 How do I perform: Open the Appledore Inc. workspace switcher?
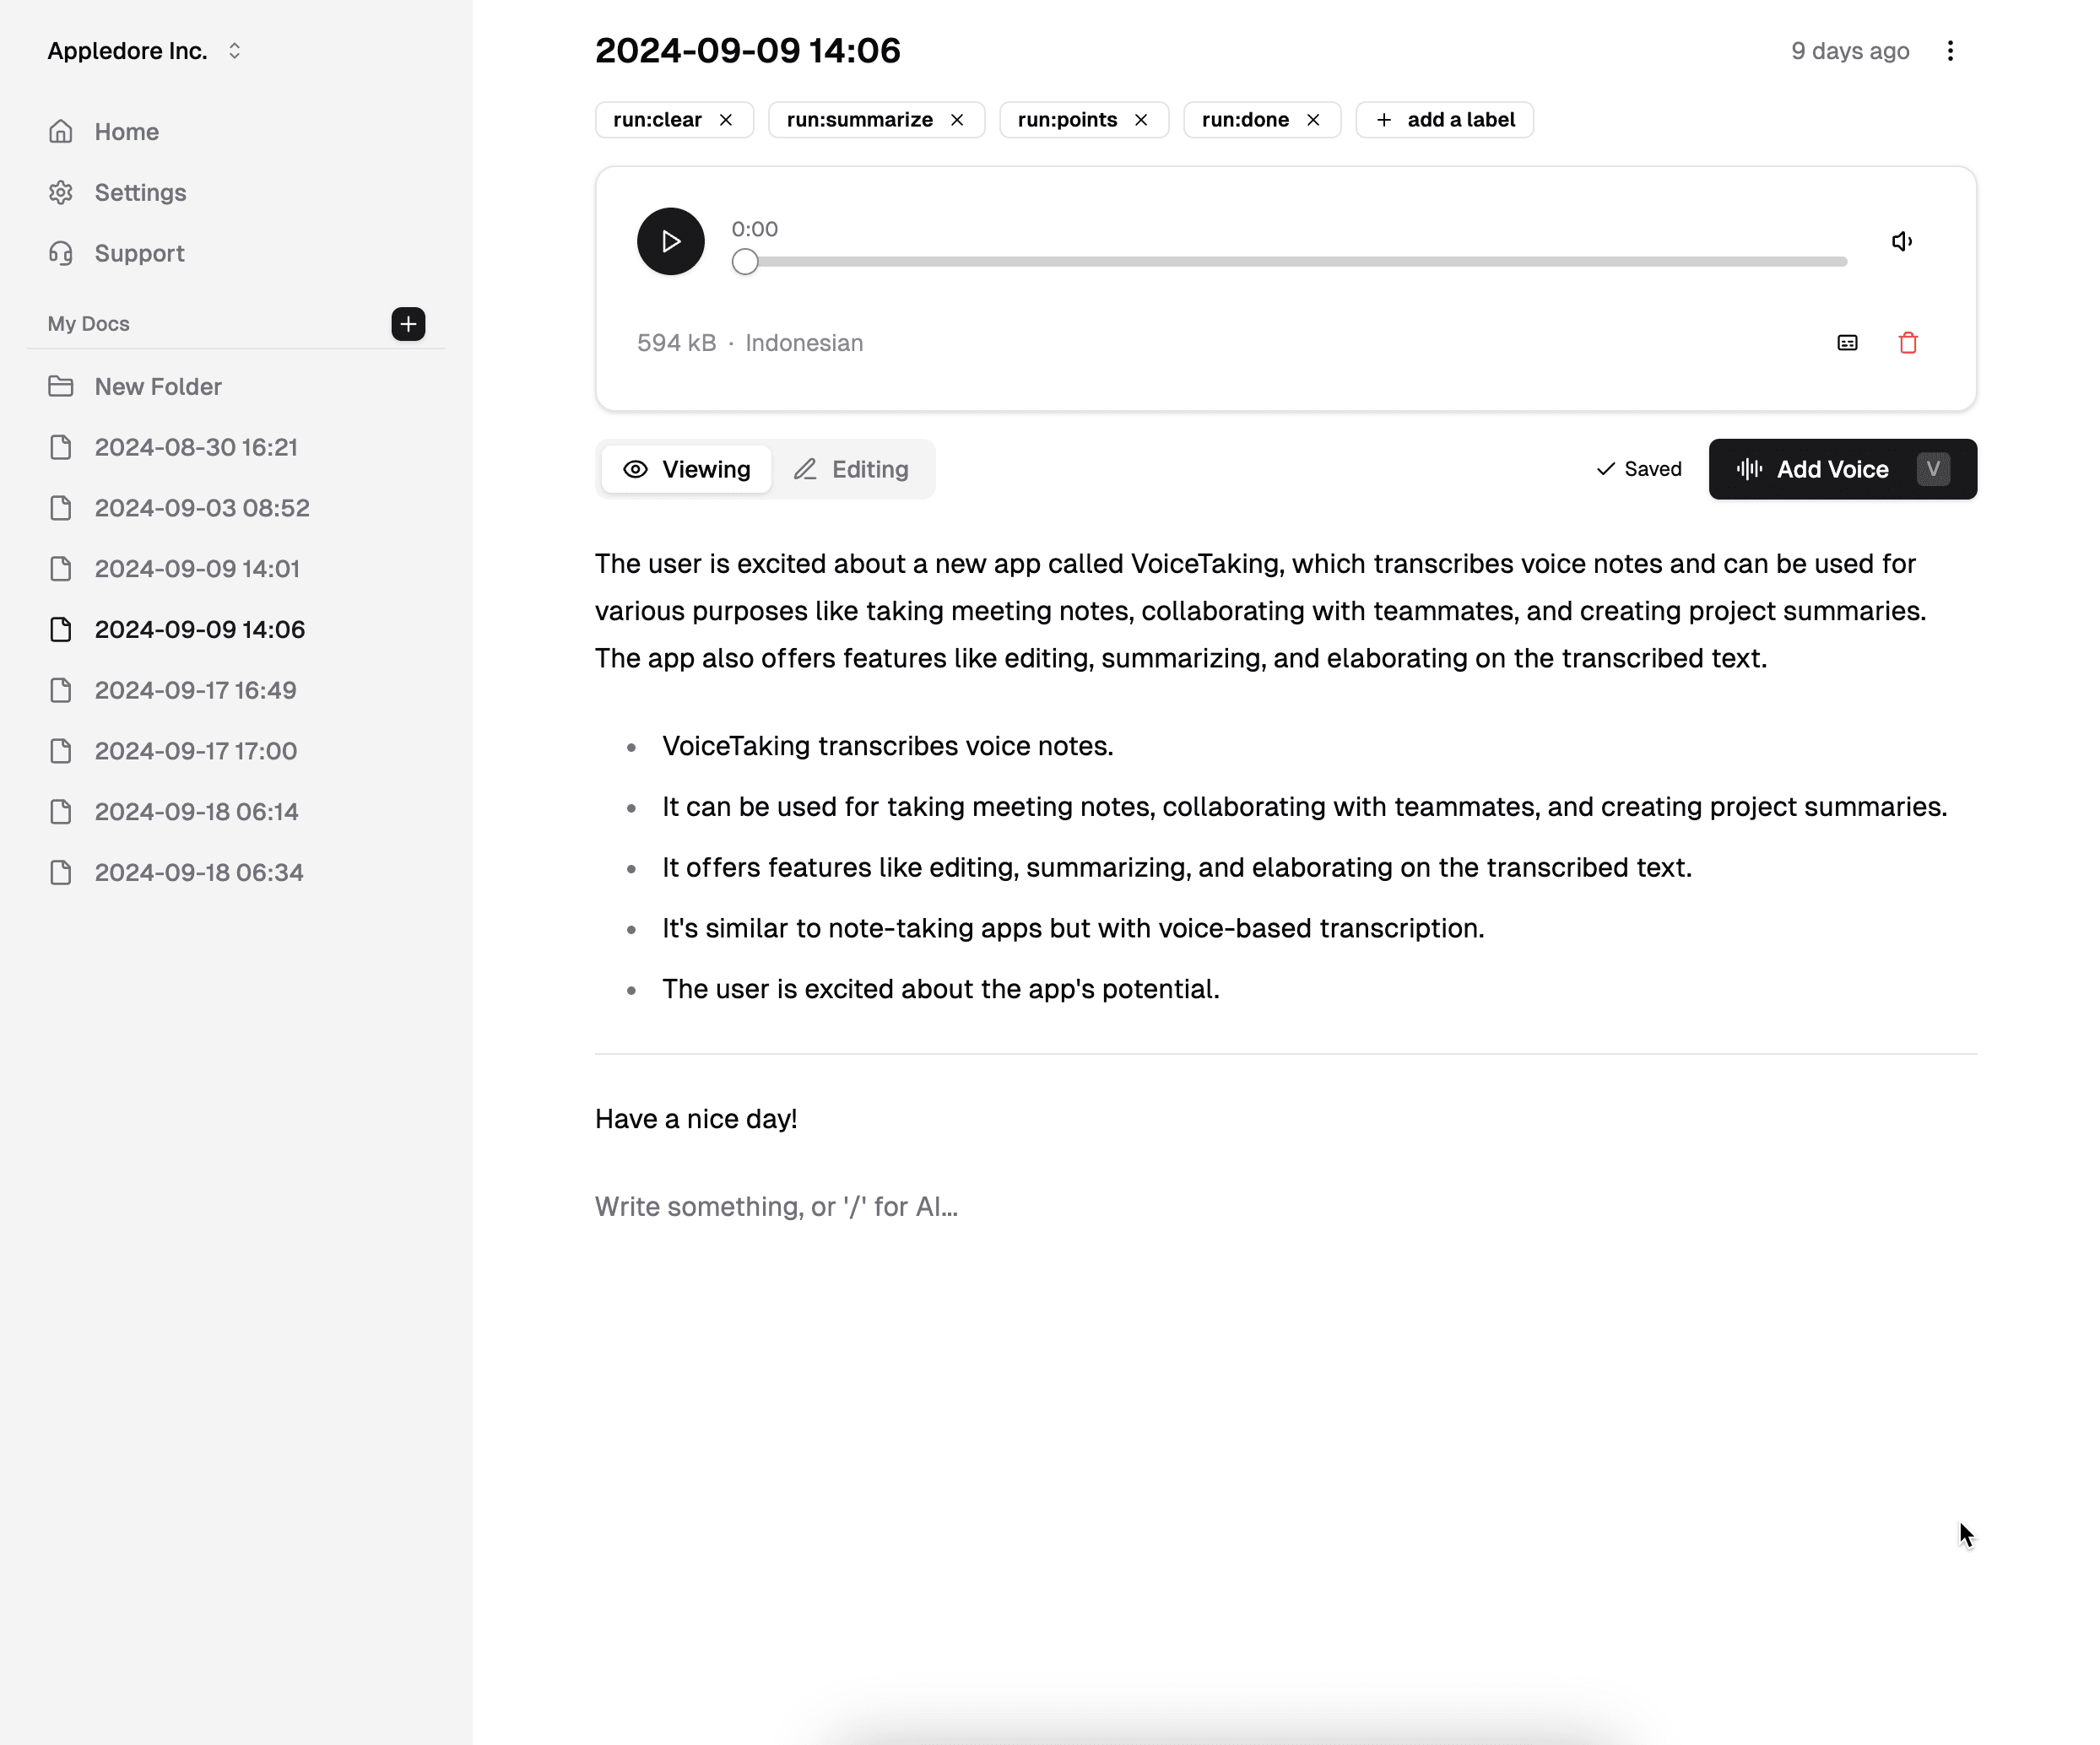pos(145,51)
